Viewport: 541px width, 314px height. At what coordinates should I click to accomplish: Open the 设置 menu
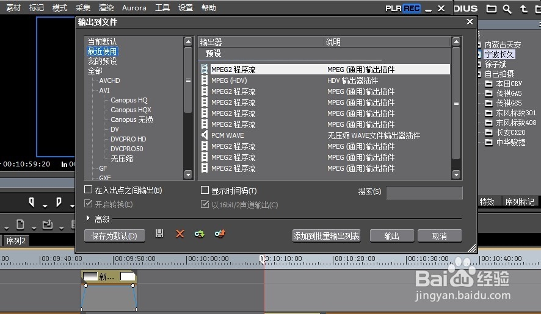(186, 7)
